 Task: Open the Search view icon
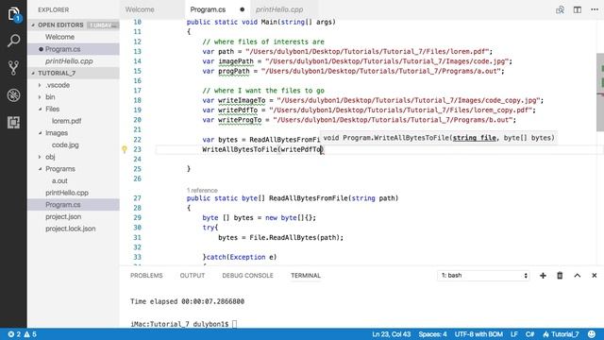13,41
